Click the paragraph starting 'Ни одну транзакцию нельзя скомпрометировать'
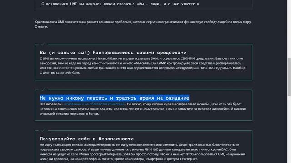The height and width of the screenshot is (163, 291). point(142,152)
